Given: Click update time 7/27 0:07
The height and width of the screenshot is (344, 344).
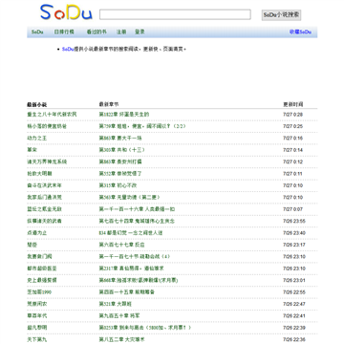Looking at the screenshot, I should tap(292, 209).
